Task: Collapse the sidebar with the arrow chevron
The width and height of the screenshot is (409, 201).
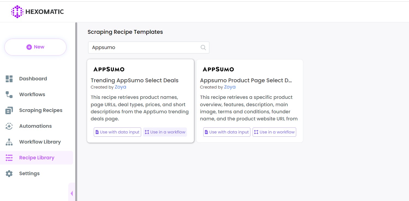Action: tap(72, 193)
